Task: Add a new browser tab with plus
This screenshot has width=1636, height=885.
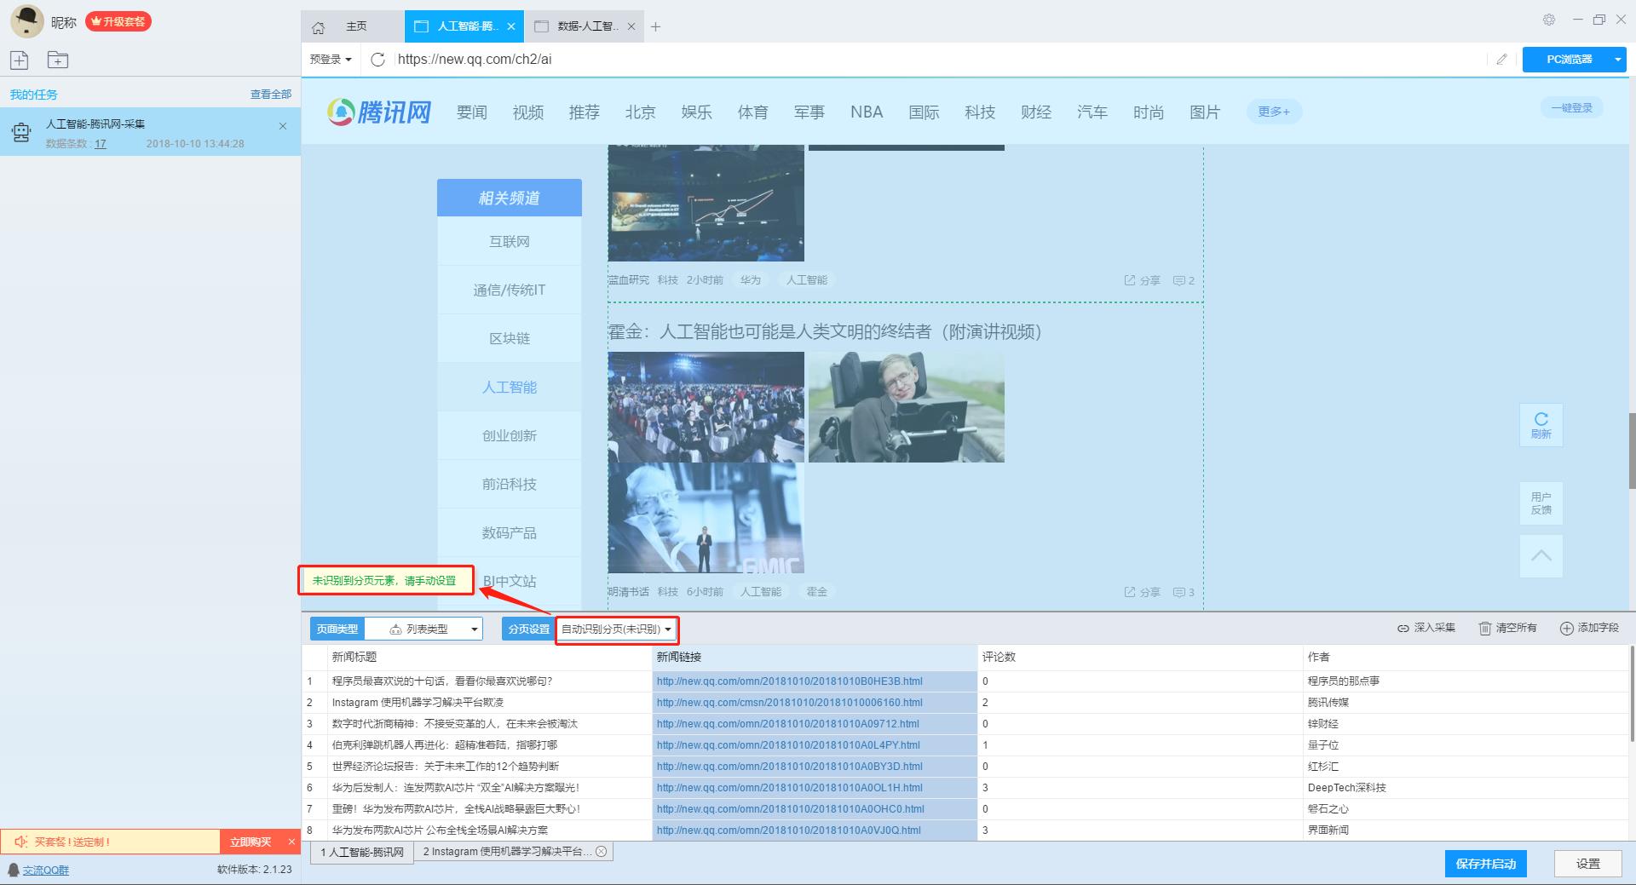Action: 655,27
